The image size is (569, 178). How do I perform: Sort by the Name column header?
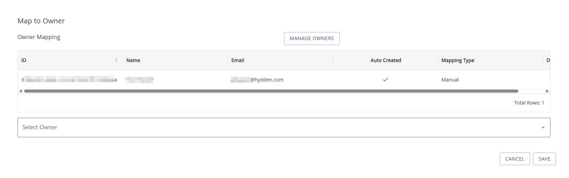point(133,60)
